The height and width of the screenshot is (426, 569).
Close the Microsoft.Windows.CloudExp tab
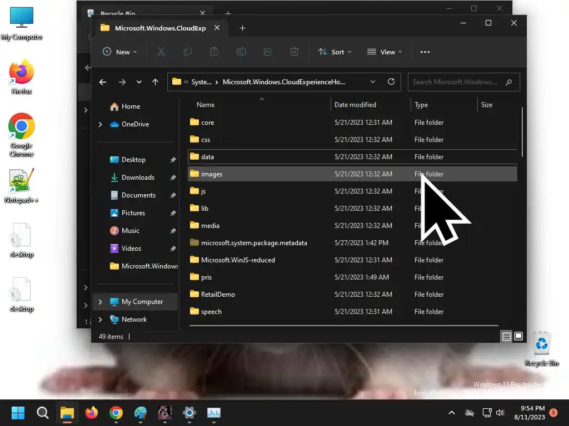coord(217,28)
